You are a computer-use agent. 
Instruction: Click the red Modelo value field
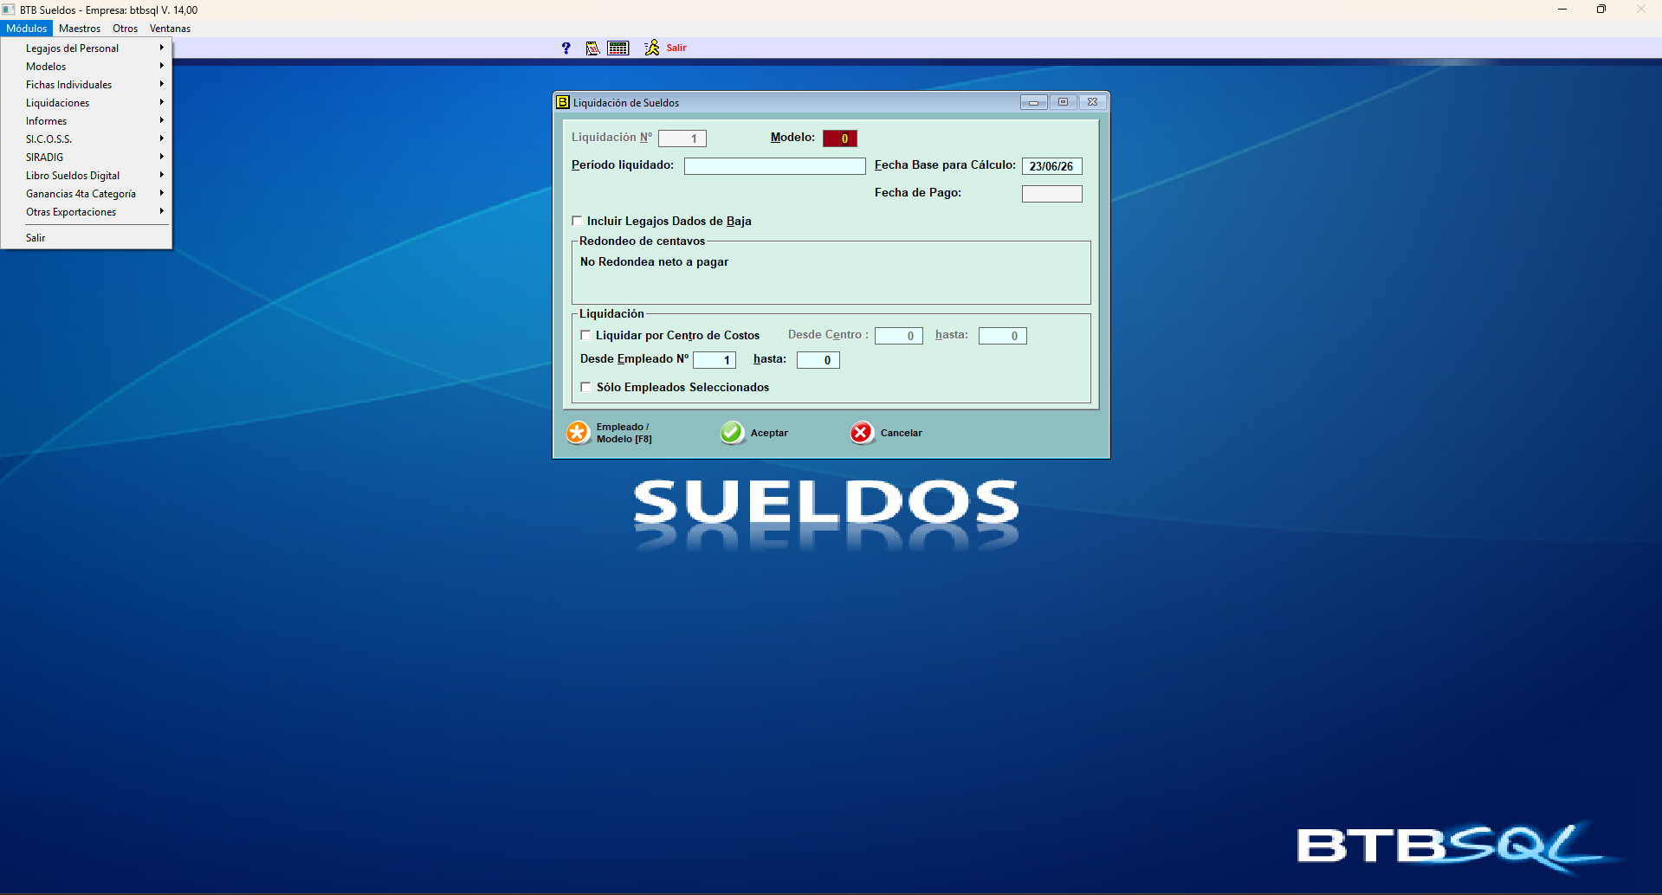coord(840,138)
